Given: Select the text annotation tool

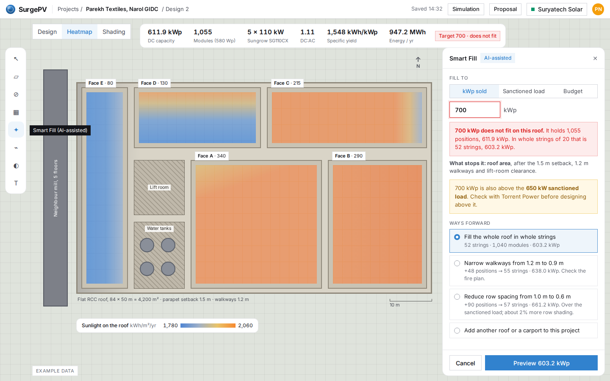Looking at the screenshot, I should pos(16,183).
